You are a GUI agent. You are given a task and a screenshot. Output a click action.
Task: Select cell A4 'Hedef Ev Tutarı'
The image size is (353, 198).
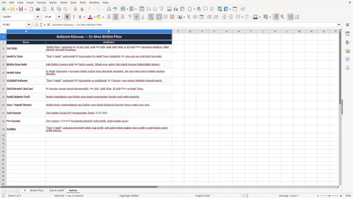[x=26, y=56]
